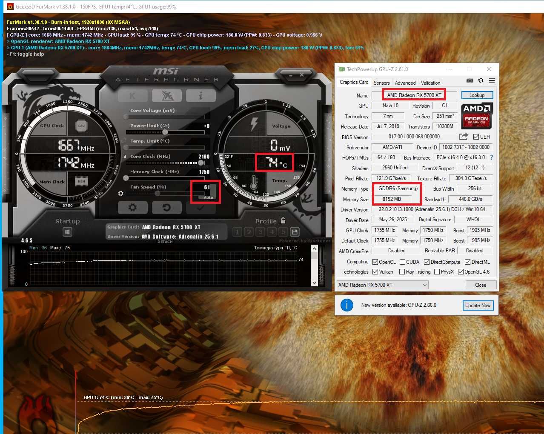This screenshot has width=544, height=434.
Task: Toggle Apply at Windows Startup icon
Action: [67, 232]
